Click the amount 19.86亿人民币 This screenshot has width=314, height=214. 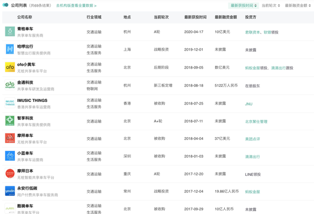(x=227, y=192)
